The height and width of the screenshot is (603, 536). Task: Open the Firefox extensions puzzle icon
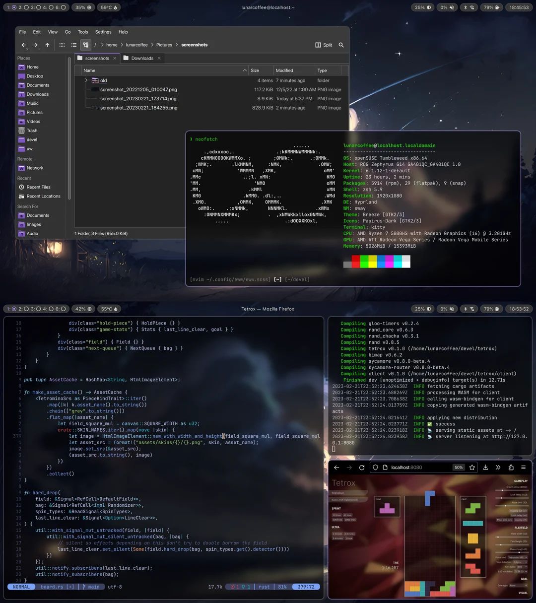[511, 468]
